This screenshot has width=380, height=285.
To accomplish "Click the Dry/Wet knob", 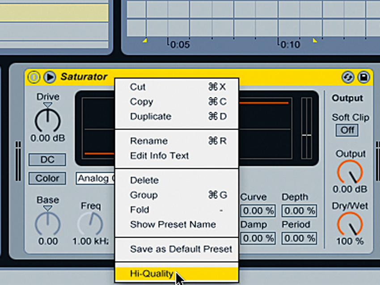I will 350,224.
